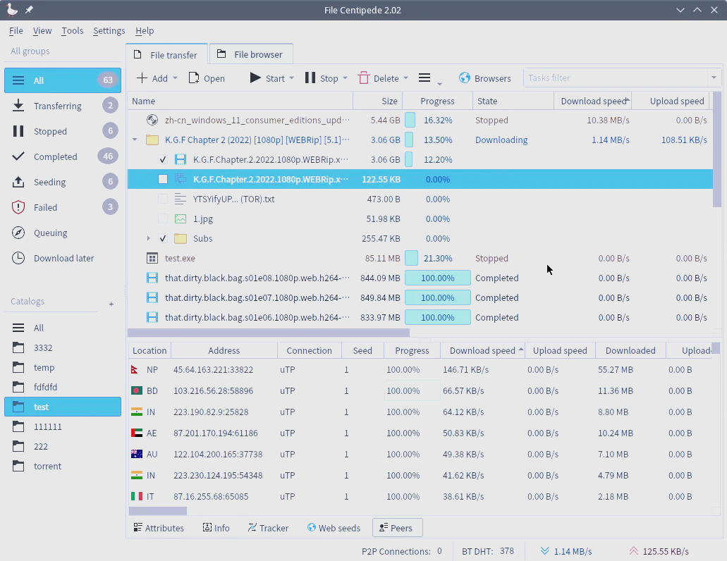Add new catalog with plus icon

pyautogui.click(x=111, y=304)
